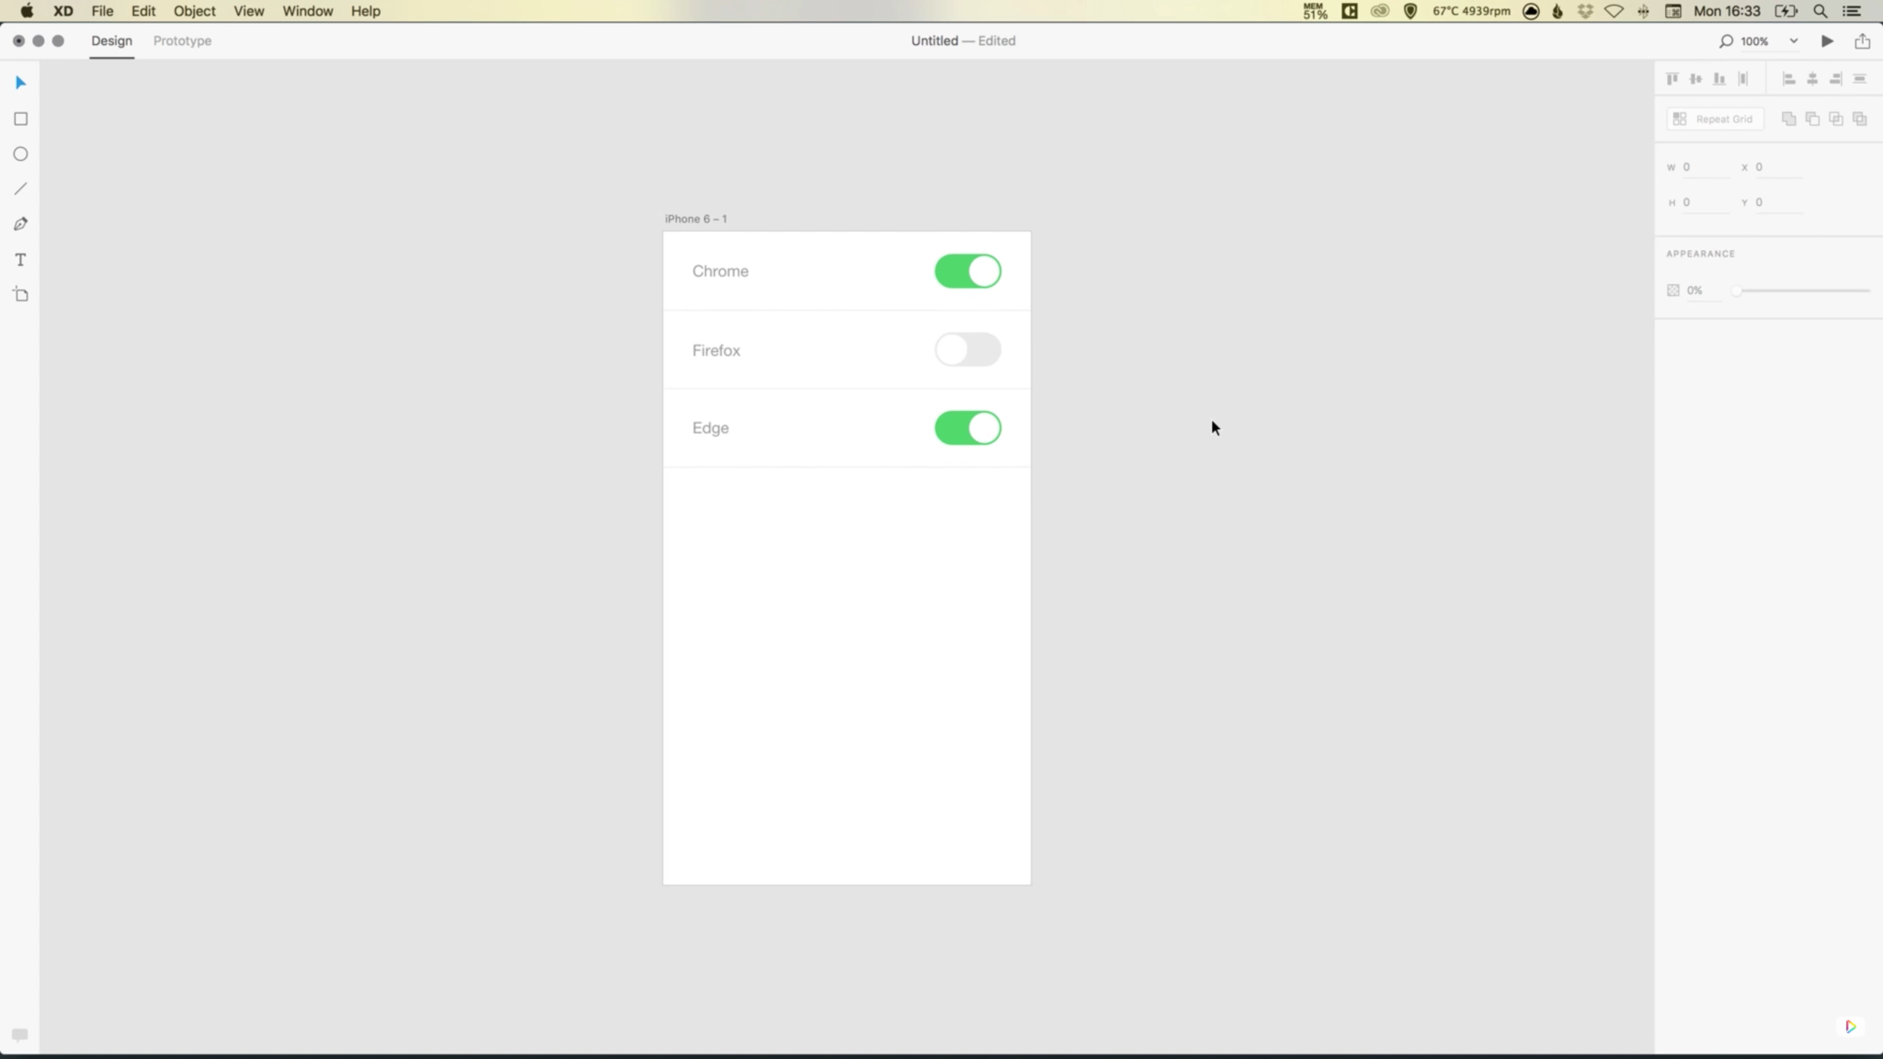Switch to the Prototype tab

181,40
